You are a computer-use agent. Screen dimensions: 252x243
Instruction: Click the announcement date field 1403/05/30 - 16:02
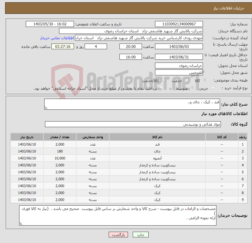(50, 24)
